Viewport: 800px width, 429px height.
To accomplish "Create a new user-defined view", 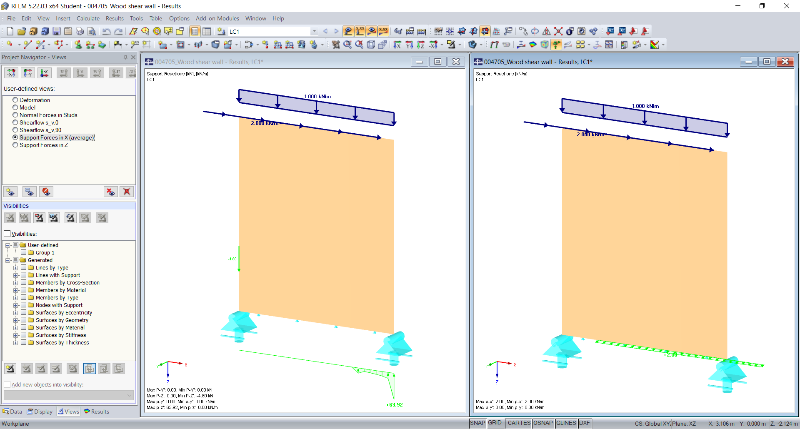I will (10, 192).
